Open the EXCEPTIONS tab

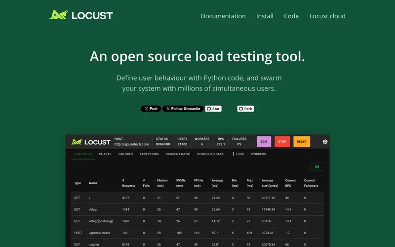pyautogui.click(x=150, y=154)
